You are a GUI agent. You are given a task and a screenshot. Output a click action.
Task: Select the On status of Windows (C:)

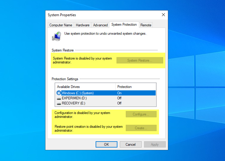point(120,93)
